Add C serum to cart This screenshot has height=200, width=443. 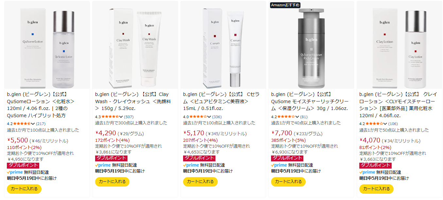pyautogui.click(x=200, y=182)
